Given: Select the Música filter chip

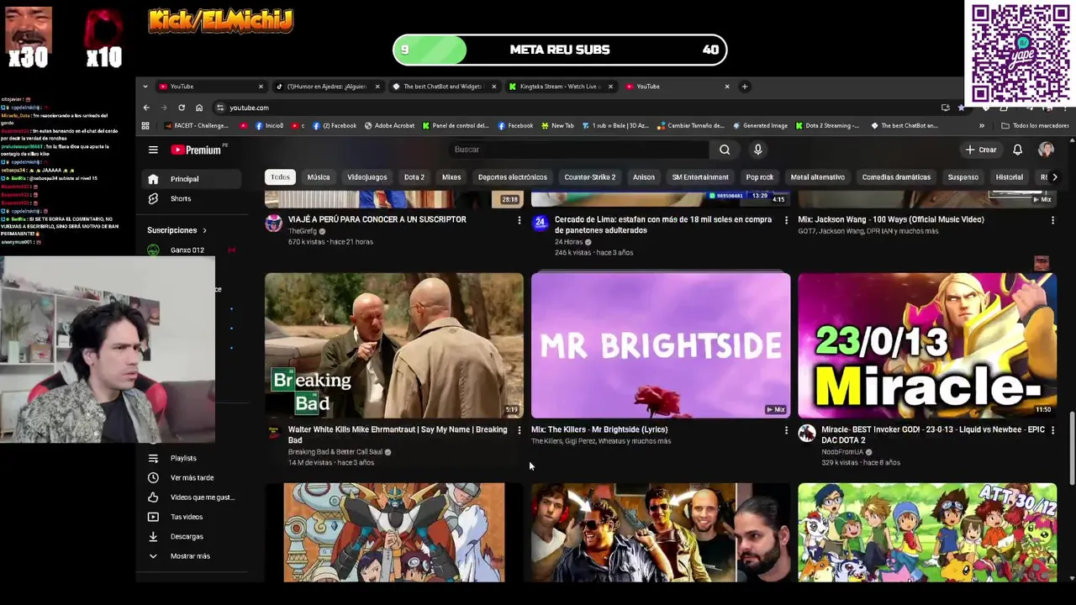Looking at the screenshot, I should [x=319, y=177].
